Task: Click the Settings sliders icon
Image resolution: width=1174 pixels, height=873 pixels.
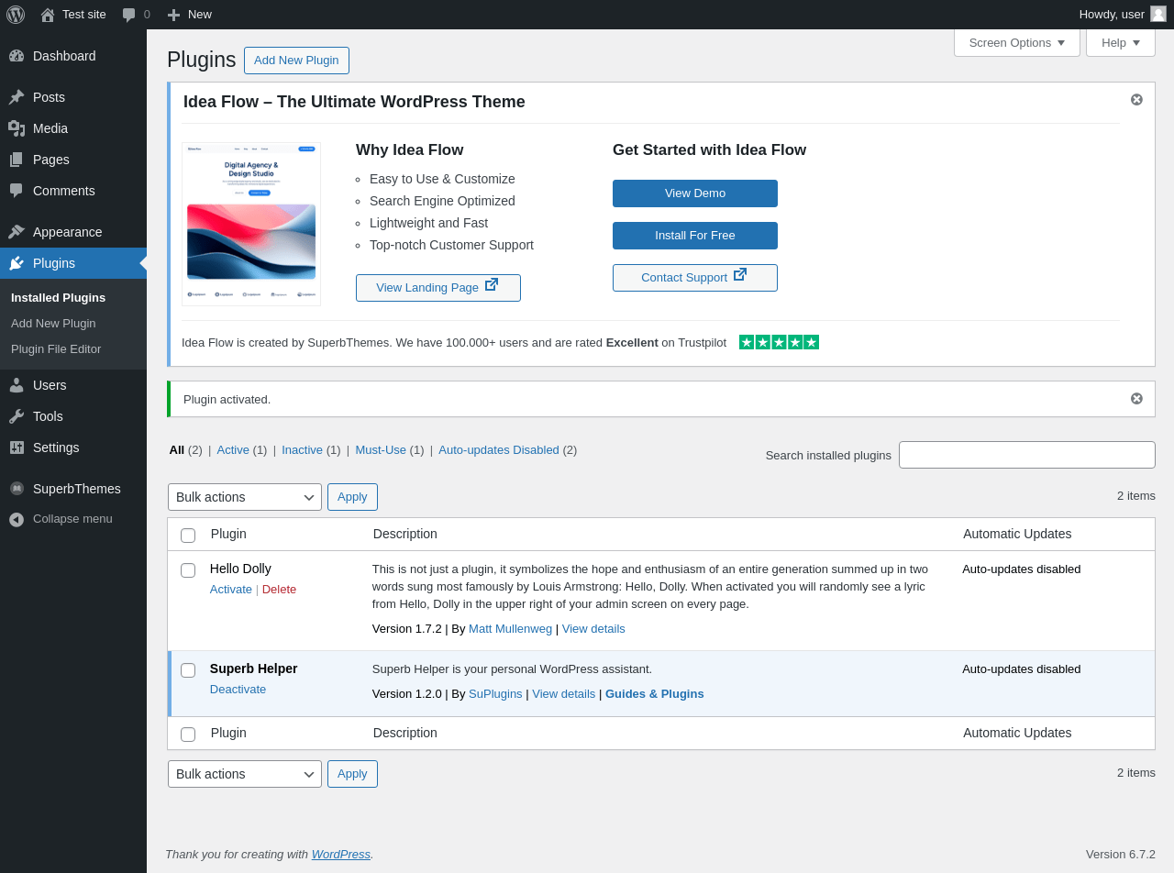Action: (x=17, y=448)
